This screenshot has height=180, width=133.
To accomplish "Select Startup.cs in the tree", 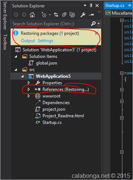I will click(x=52, y=122).
